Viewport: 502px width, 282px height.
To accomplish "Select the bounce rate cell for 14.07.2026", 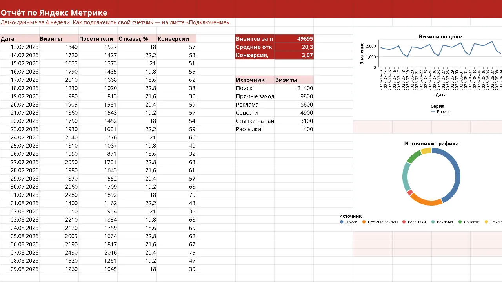I will 137,55.
